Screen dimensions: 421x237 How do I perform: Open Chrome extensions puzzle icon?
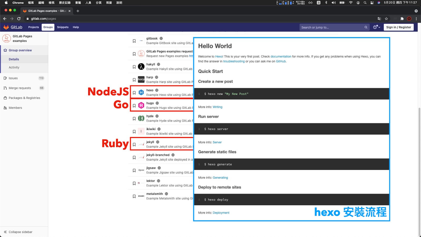coord(402,19)
